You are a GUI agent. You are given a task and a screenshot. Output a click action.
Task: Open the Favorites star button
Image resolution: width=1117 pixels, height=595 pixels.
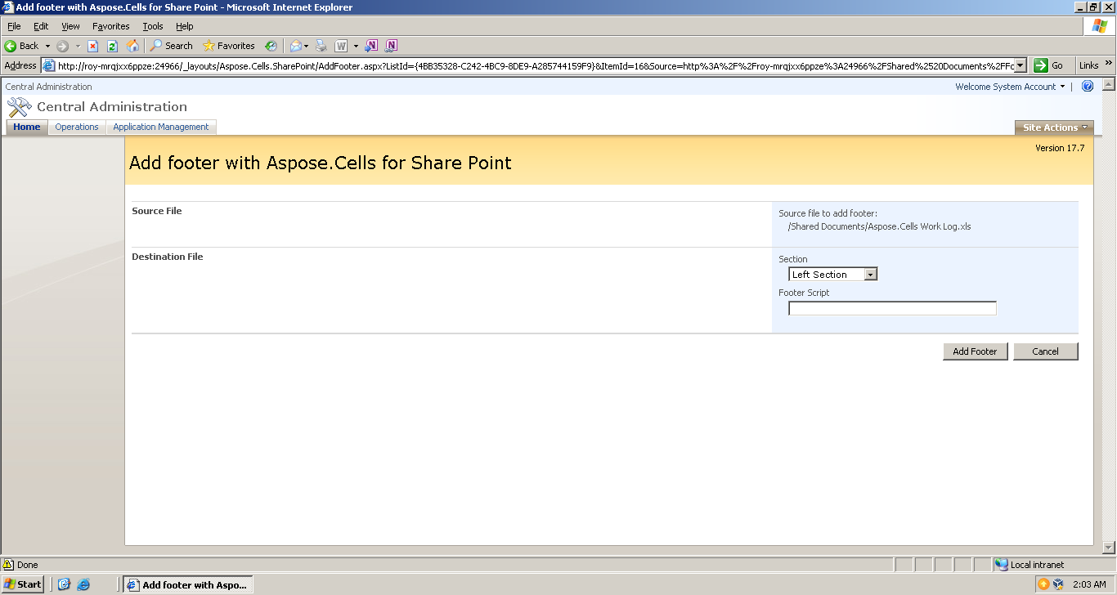click(229, 46)
